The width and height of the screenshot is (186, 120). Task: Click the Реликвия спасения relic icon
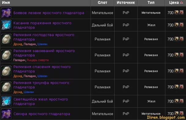click(6, 71)
